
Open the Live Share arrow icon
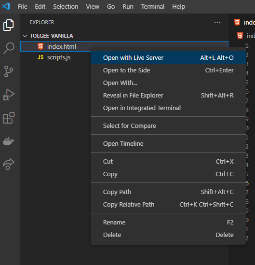(x=9, y=164)
